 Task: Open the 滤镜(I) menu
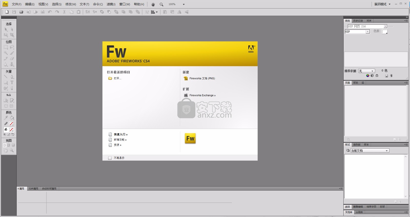point(111,4)
